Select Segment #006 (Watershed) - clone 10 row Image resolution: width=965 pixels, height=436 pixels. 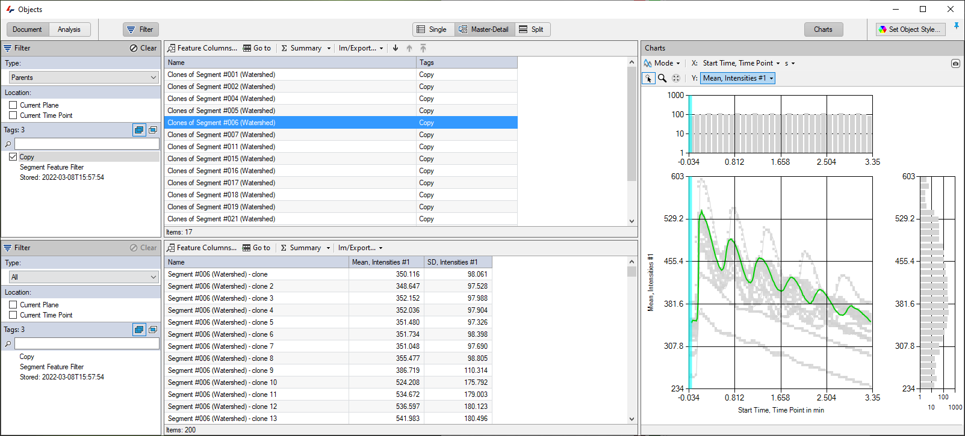click(328, 382)
